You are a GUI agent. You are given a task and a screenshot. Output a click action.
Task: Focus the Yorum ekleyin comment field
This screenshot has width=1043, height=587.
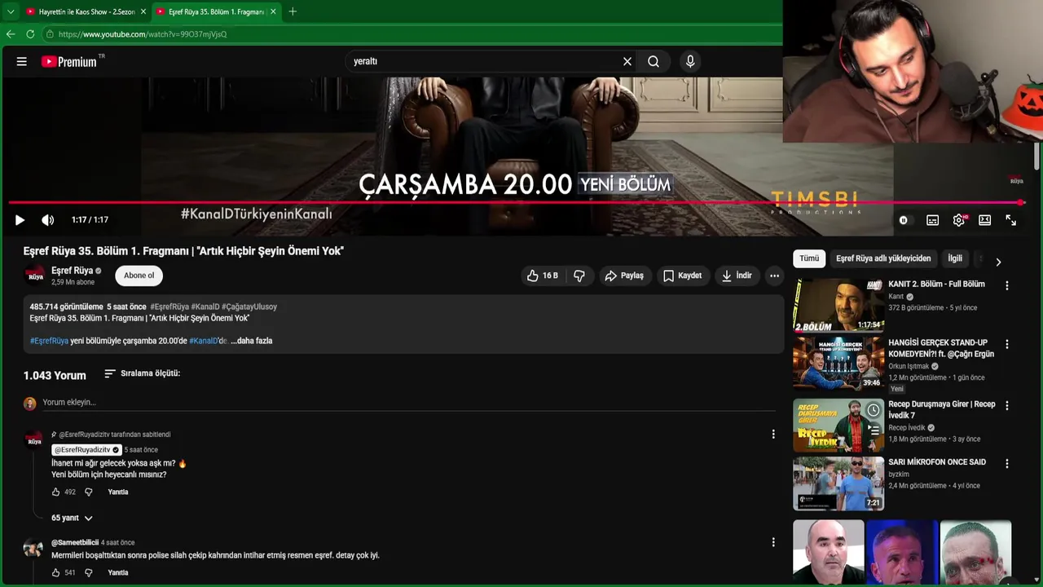point(407,403)
